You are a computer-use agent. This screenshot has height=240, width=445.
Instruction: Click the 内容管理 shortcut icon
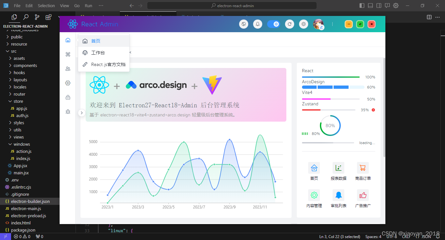(314, 195)
